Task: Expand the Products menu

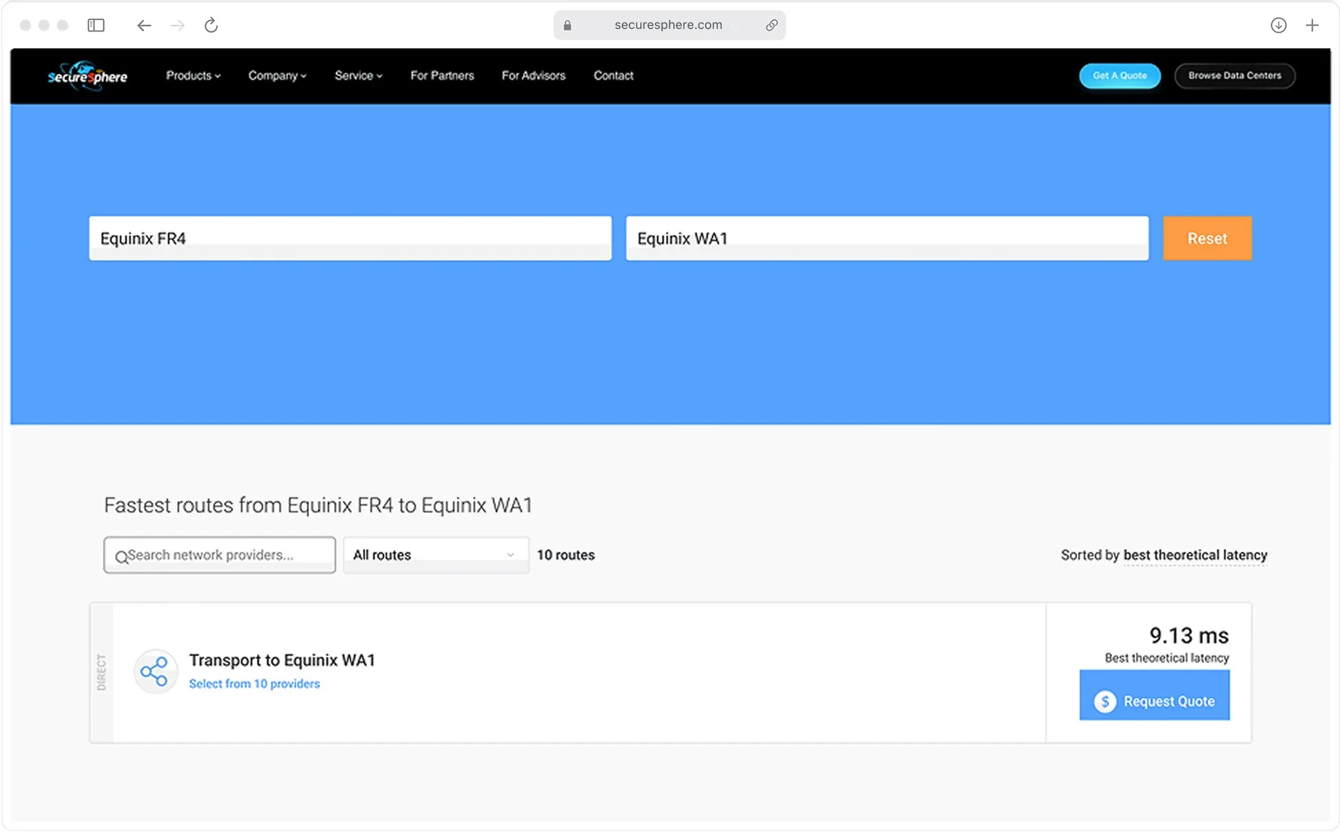Action: (193, 76)
